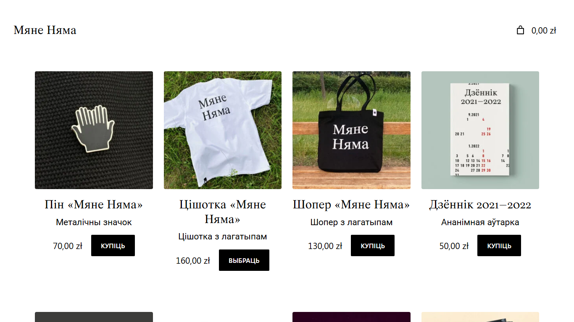Click the Ананімная аўтарка description text
Screen dimensions: 574x322
coord(480,222)
